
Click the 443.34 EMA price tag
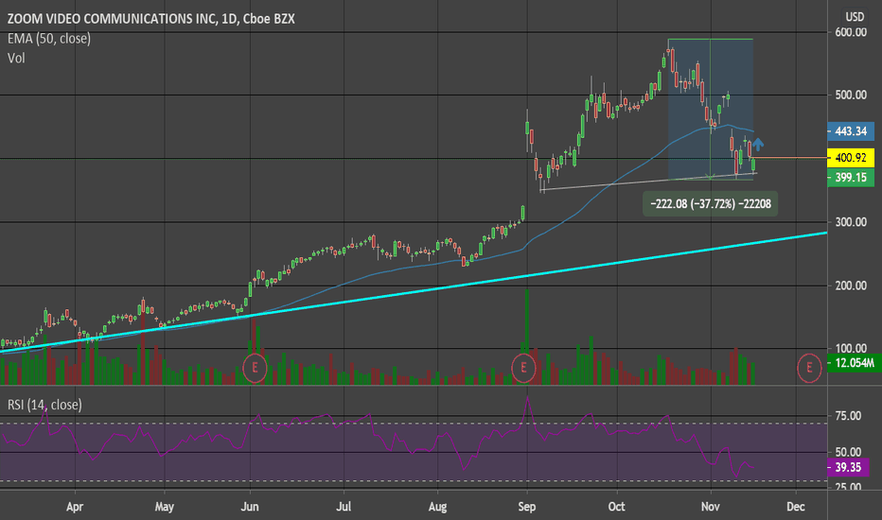(x=851, y=131)
